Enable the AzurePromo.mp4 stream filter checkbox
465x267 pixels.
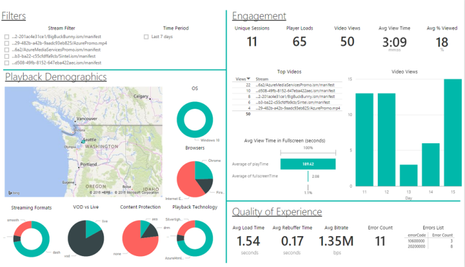point(7,43)
